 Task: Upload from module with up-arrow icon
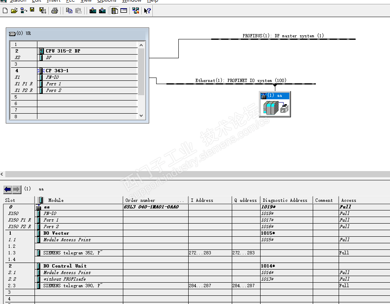click(102, 11)
